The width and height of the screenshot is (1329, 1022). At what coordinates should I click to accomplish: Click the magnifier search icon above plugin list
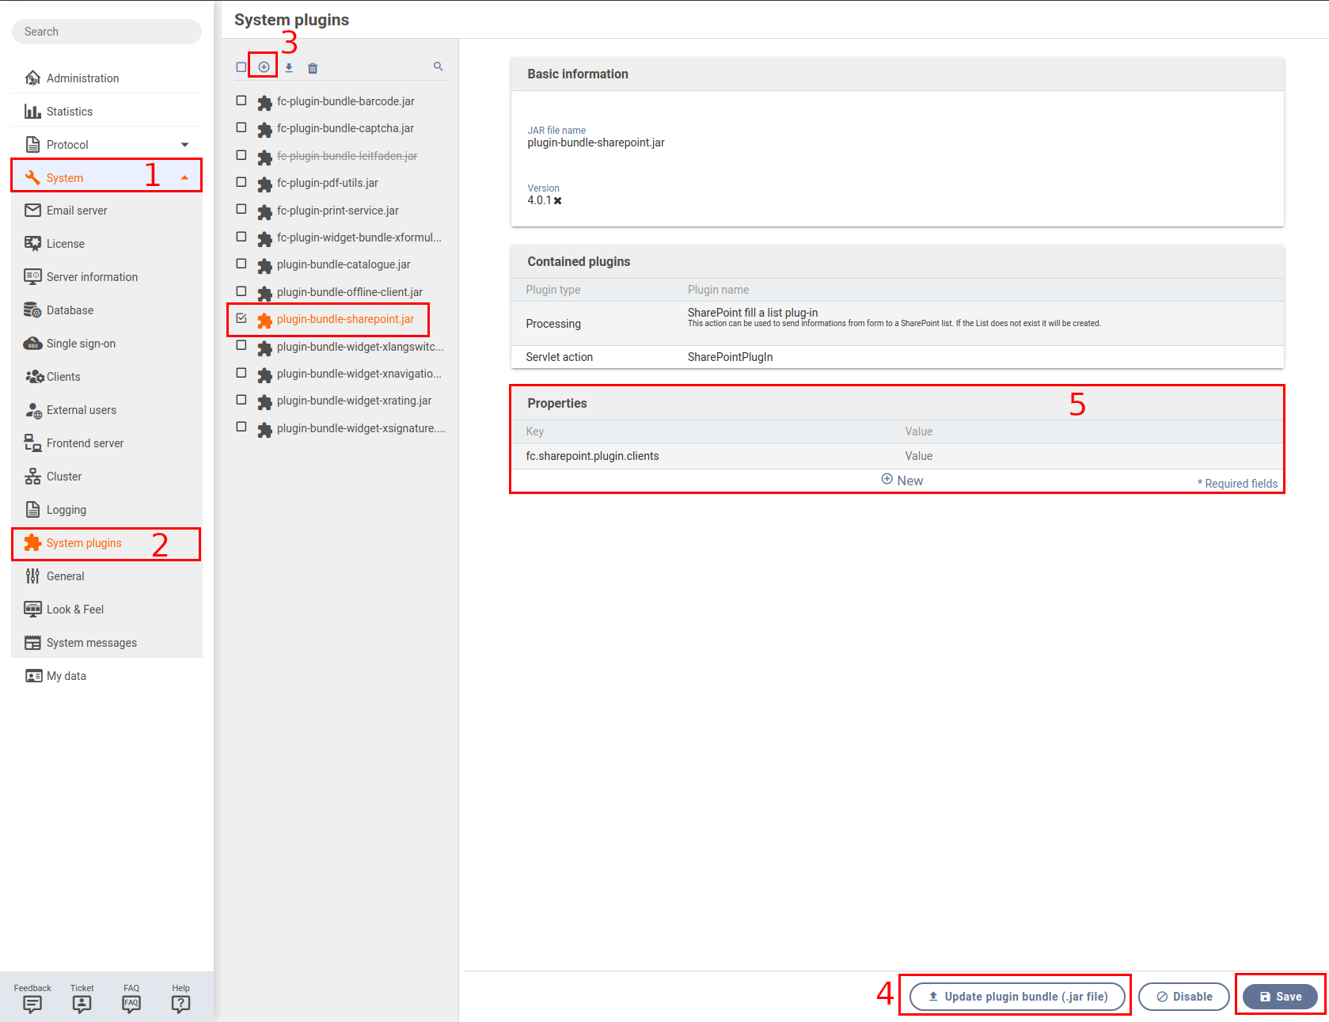pyautogui.click(x=438, y=66)
